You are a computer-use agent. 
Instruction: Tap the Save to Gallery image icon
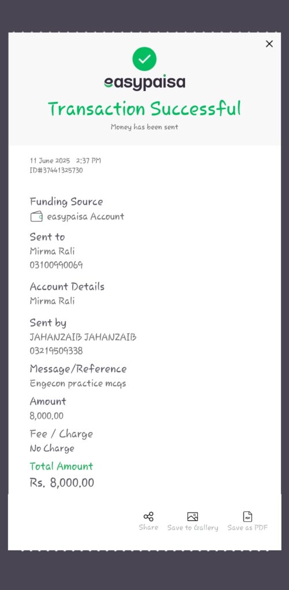pos(193,517)
